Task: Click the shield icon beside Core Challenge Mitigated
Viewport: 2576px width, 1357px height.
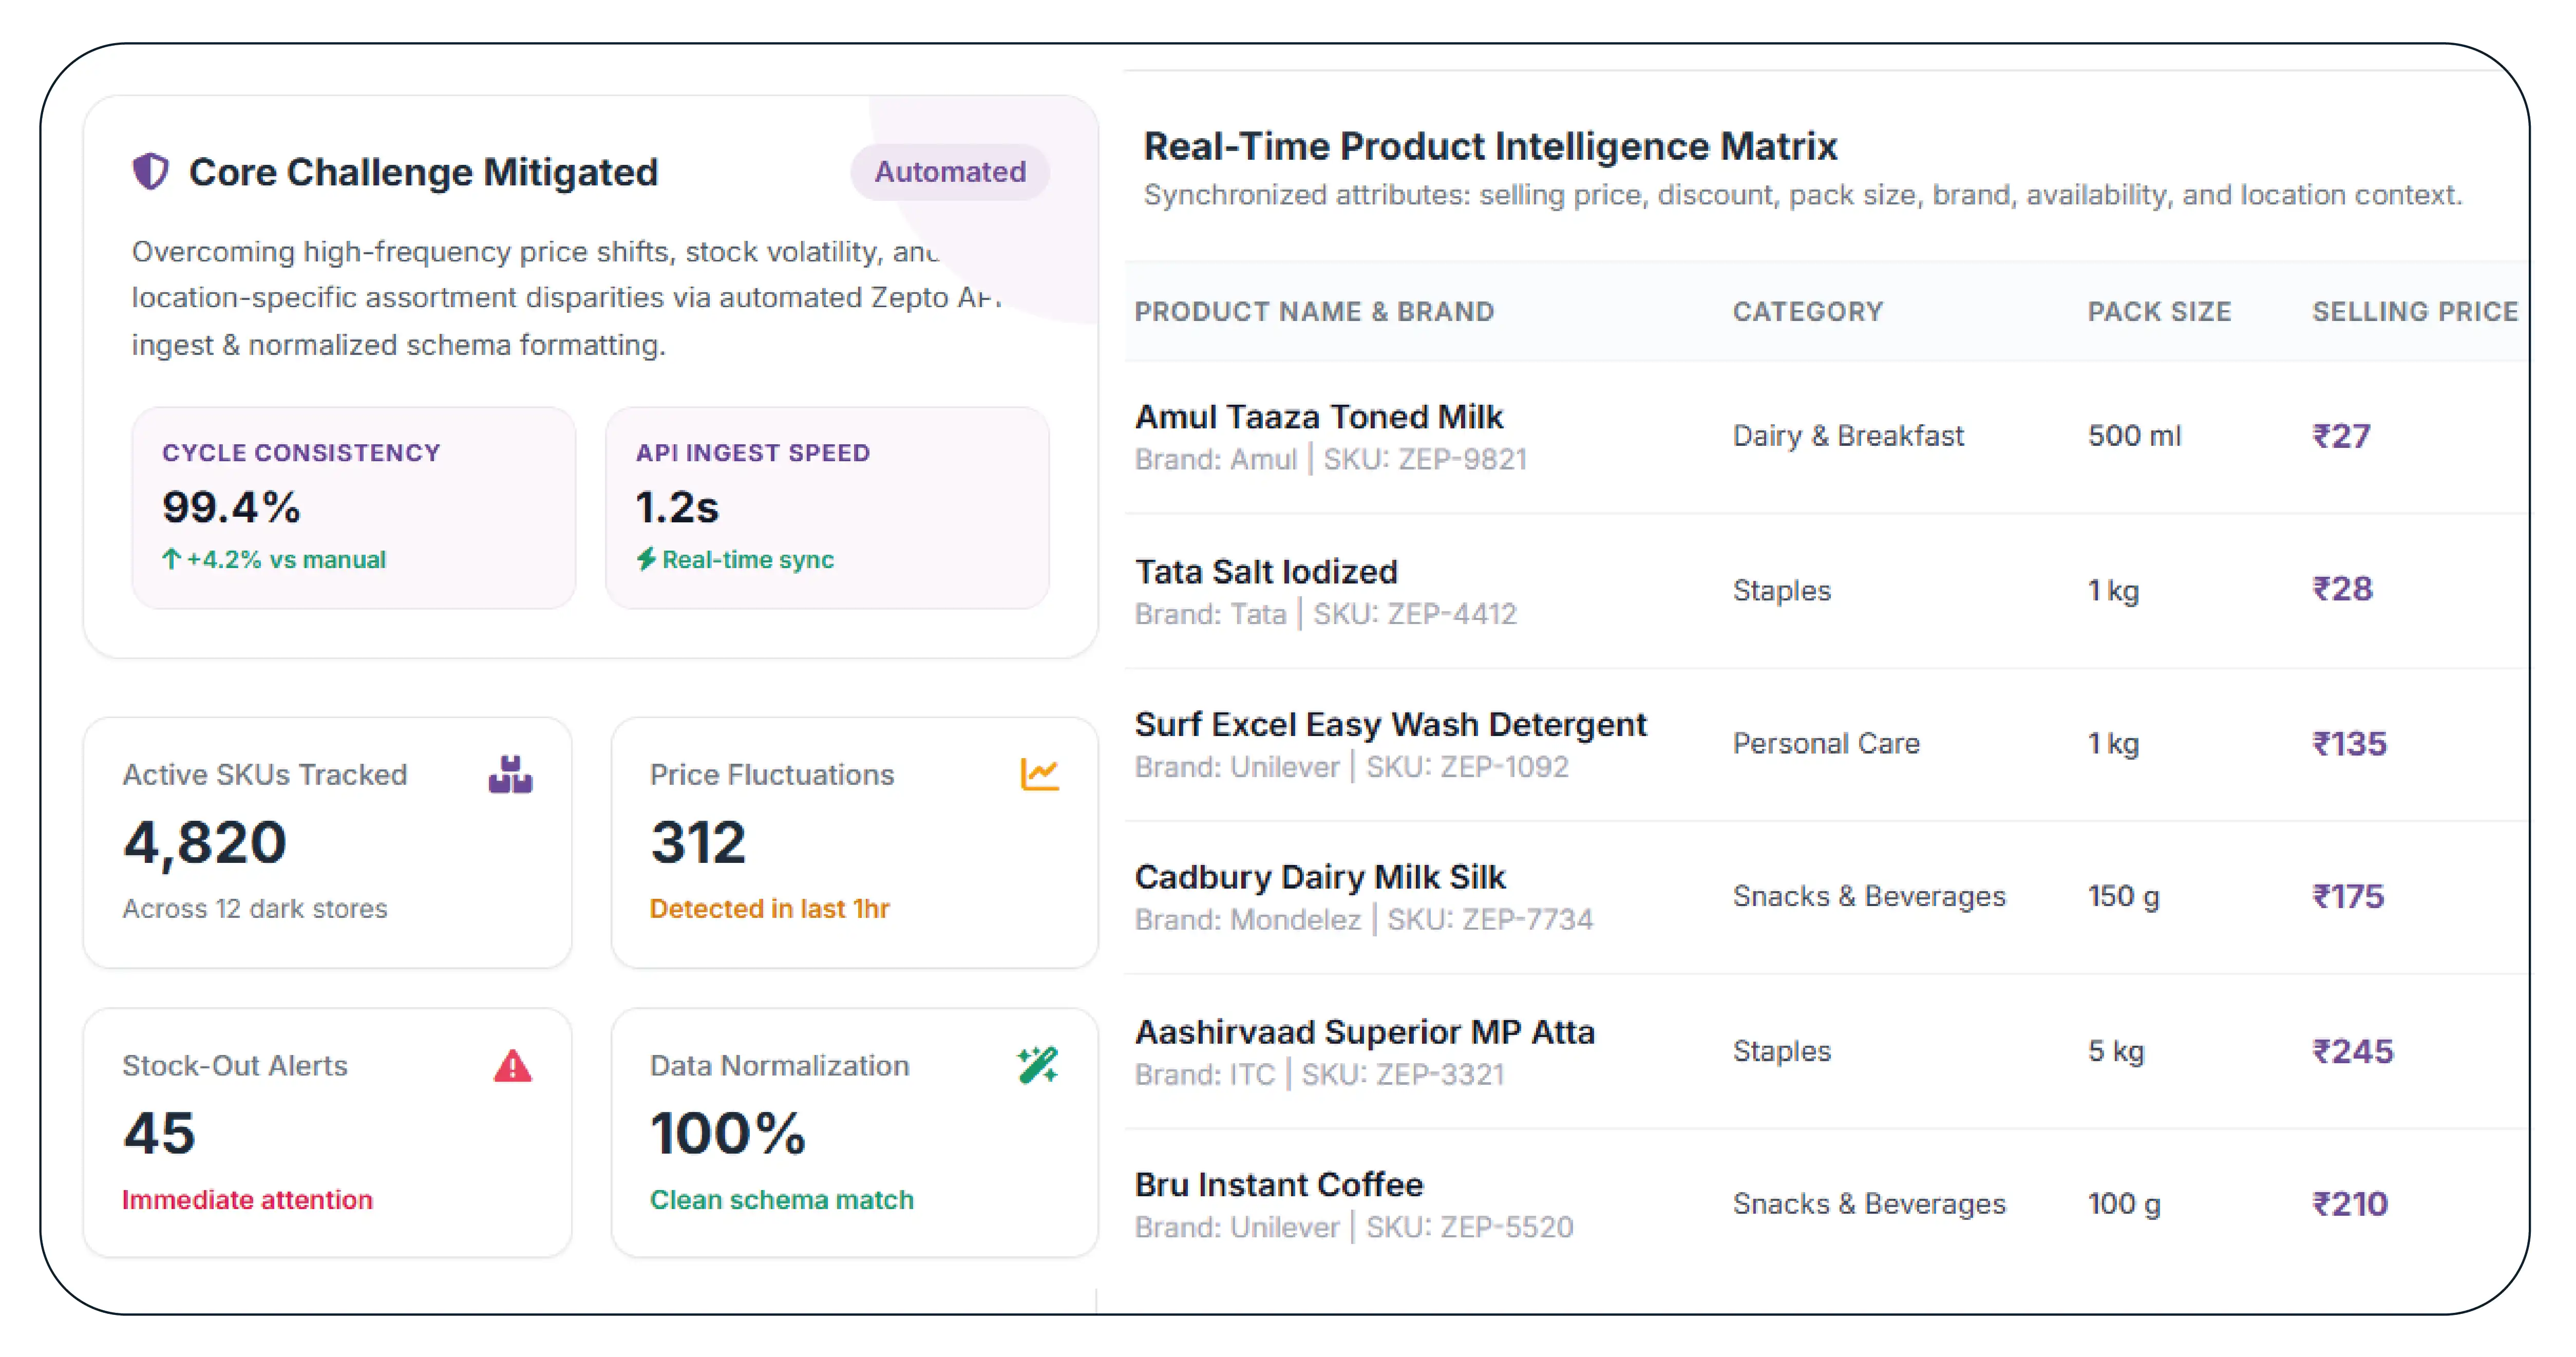Action: pos(151,171)
